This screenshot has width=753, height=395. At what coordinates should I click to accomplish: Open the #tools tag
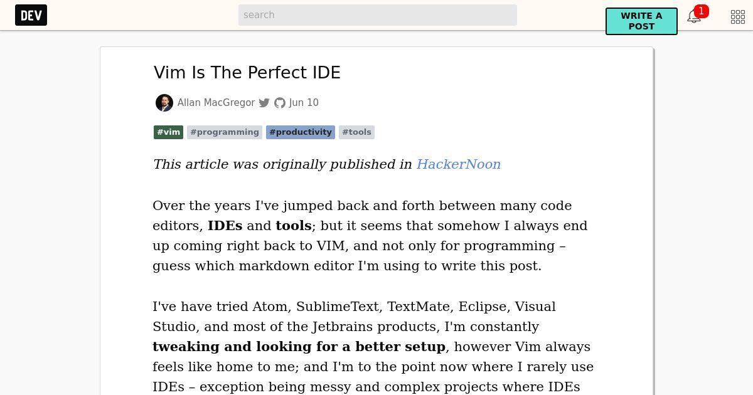tap(357, 132)
